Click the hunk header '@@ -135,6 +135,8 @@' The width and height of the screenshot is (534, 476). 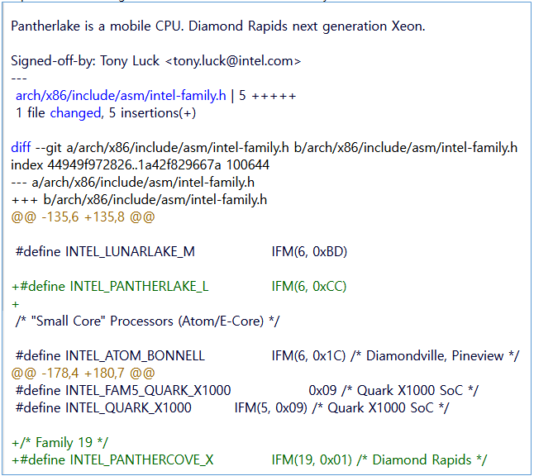[83, 217]
